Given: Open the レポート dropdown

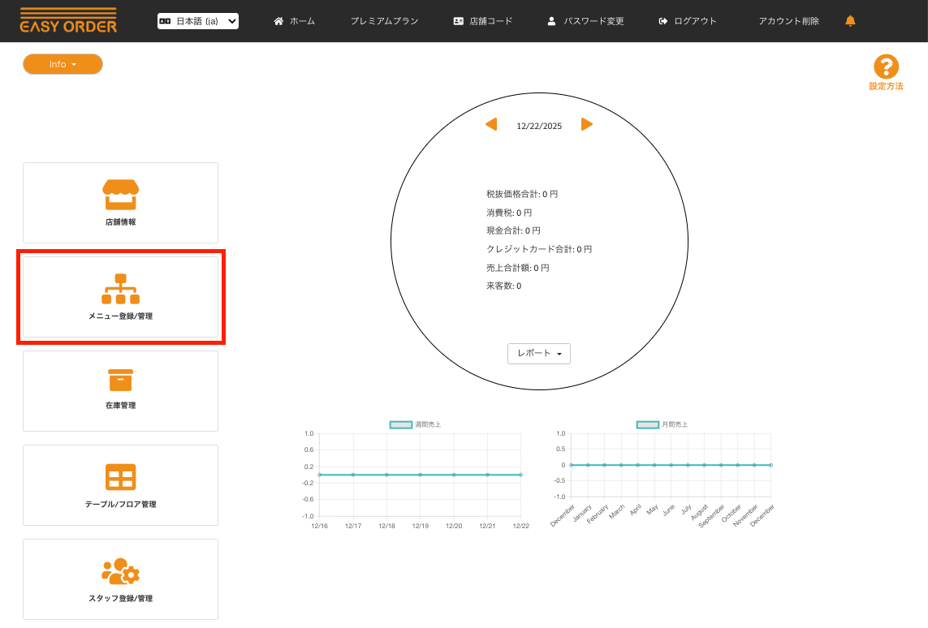Looking at the screenshot, I should (539, 354).
